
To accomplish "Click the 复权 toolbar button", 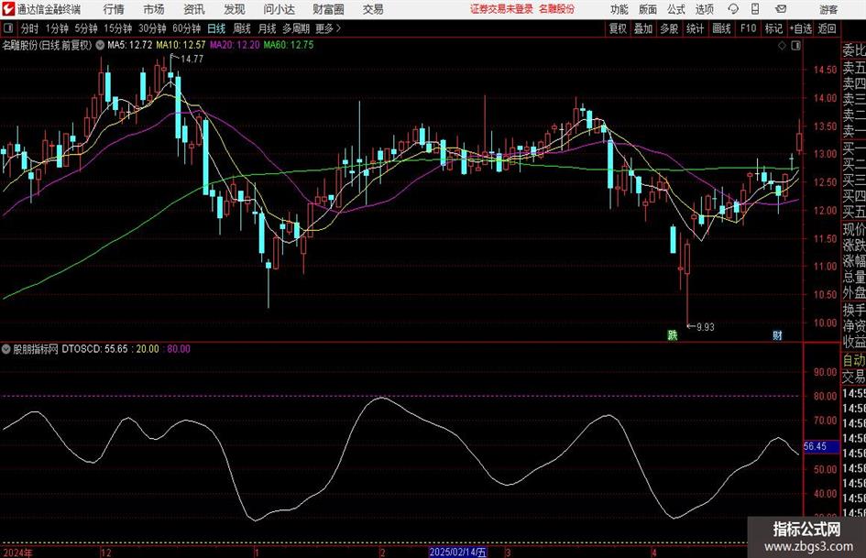I will (618, 28).
